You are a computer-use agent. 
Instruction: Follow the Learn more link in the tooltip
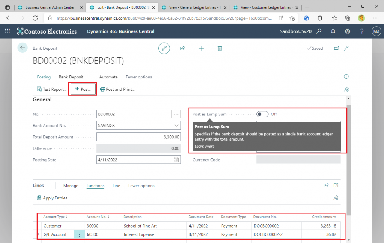click(204, 147)
